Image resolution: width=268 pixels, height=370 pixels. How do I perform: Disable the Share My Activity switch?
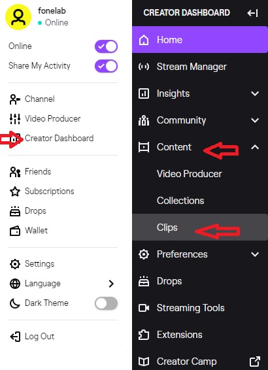point(106,66)
